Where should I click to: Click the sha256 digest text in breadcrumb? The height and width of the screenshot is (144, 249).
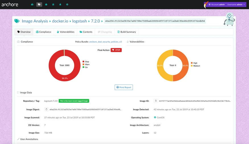(155, 21)
